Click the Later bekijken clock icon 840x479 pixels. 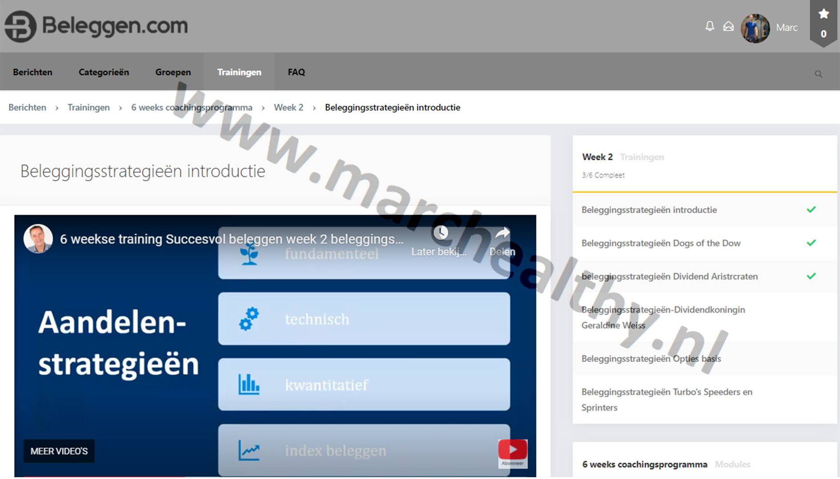point(440,233)
